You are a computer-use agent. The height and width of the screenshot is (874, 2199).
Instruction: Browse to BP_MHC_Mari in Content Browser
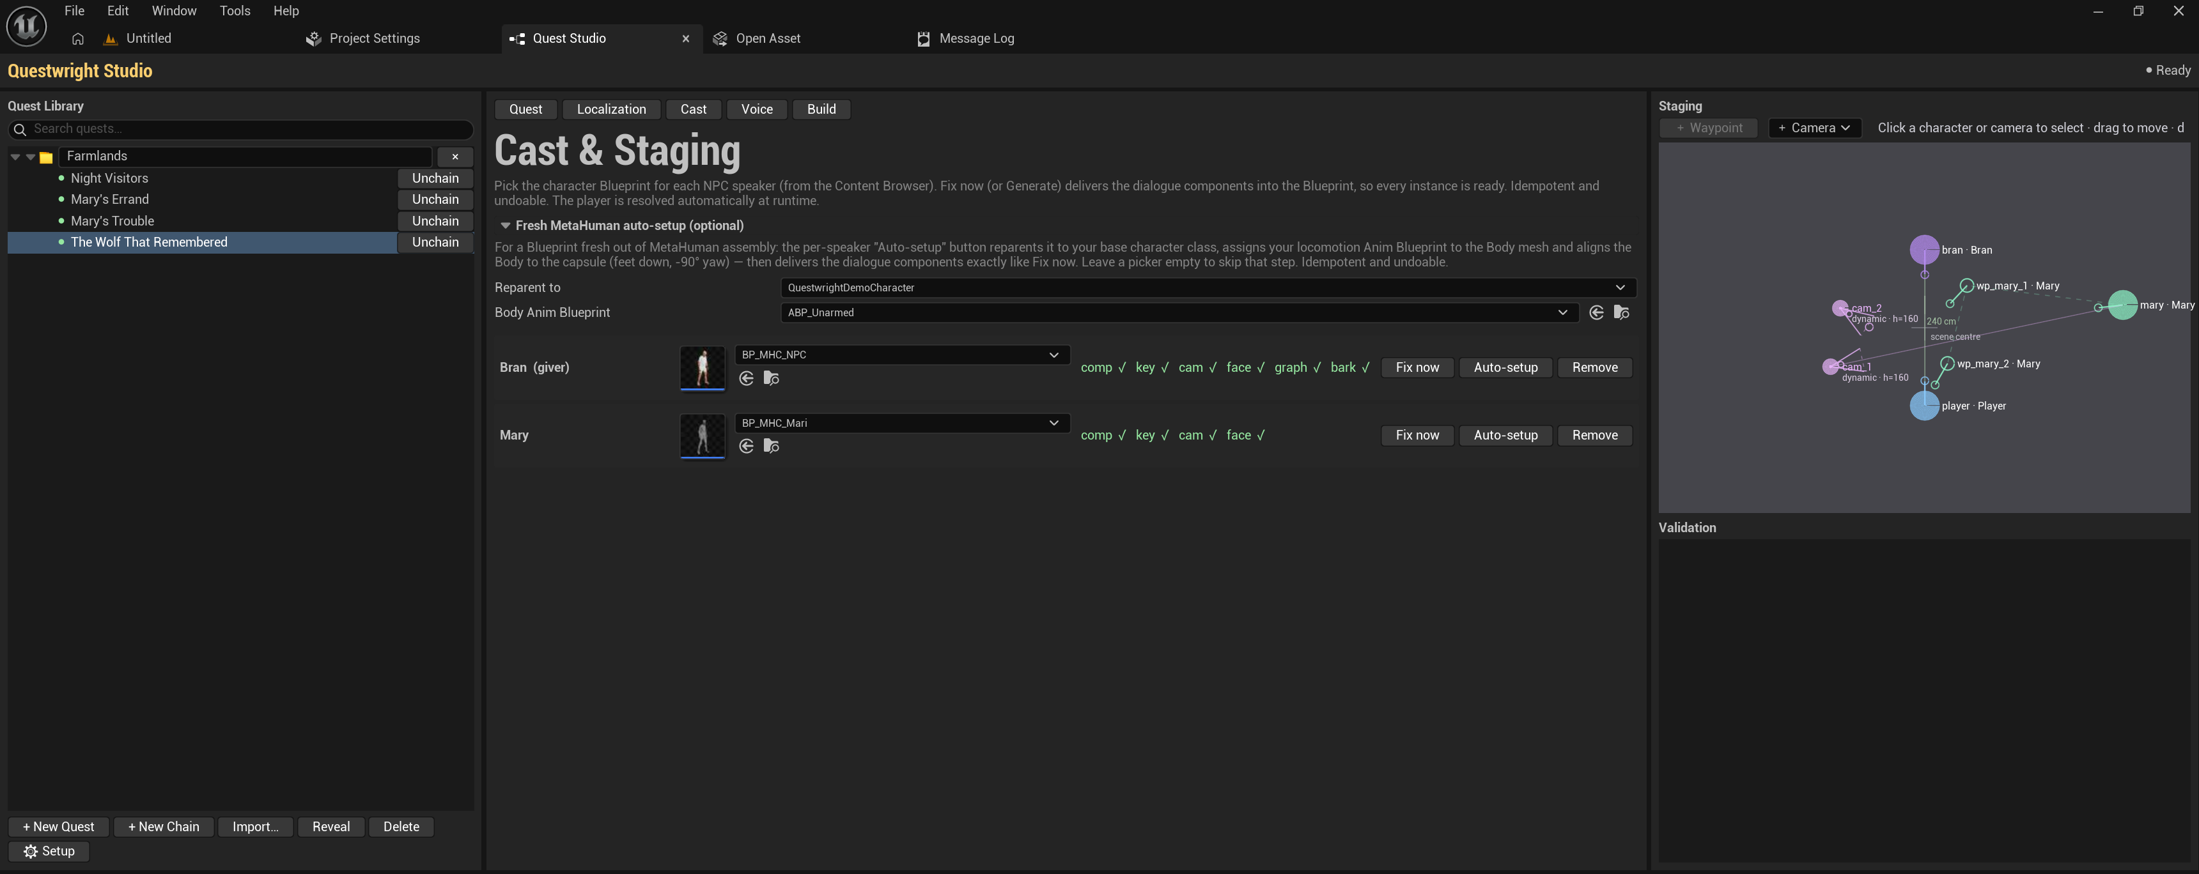pyautogui.click(x=771, y=445)
